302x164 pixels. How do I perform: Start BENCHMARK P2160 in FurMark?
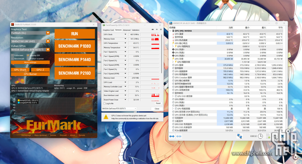pyautogui.click(x=75, y=73)
